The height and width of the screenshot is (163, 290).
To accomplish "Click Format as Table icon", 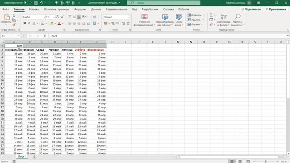I will 165,17.
